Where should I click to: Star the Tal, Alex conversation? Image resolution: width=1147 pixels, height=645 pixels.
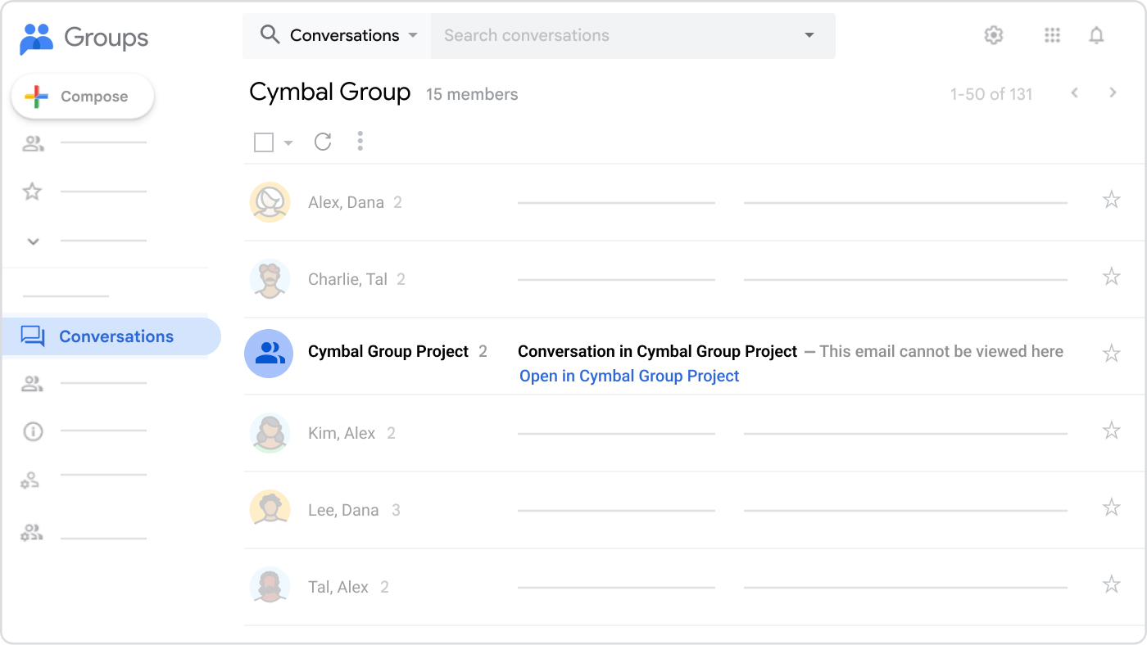click(x=1111, y=584)
